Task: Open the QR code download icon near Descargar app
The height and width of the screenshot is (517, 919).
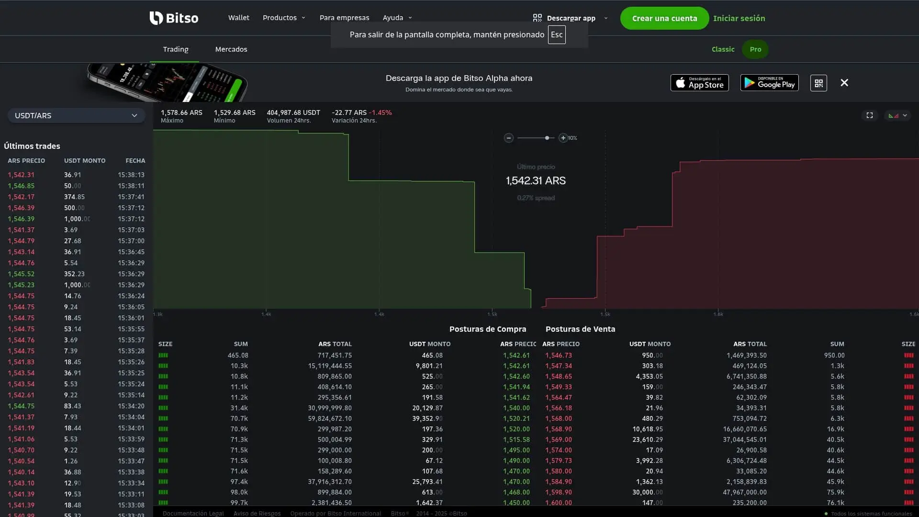Action: 537,18
